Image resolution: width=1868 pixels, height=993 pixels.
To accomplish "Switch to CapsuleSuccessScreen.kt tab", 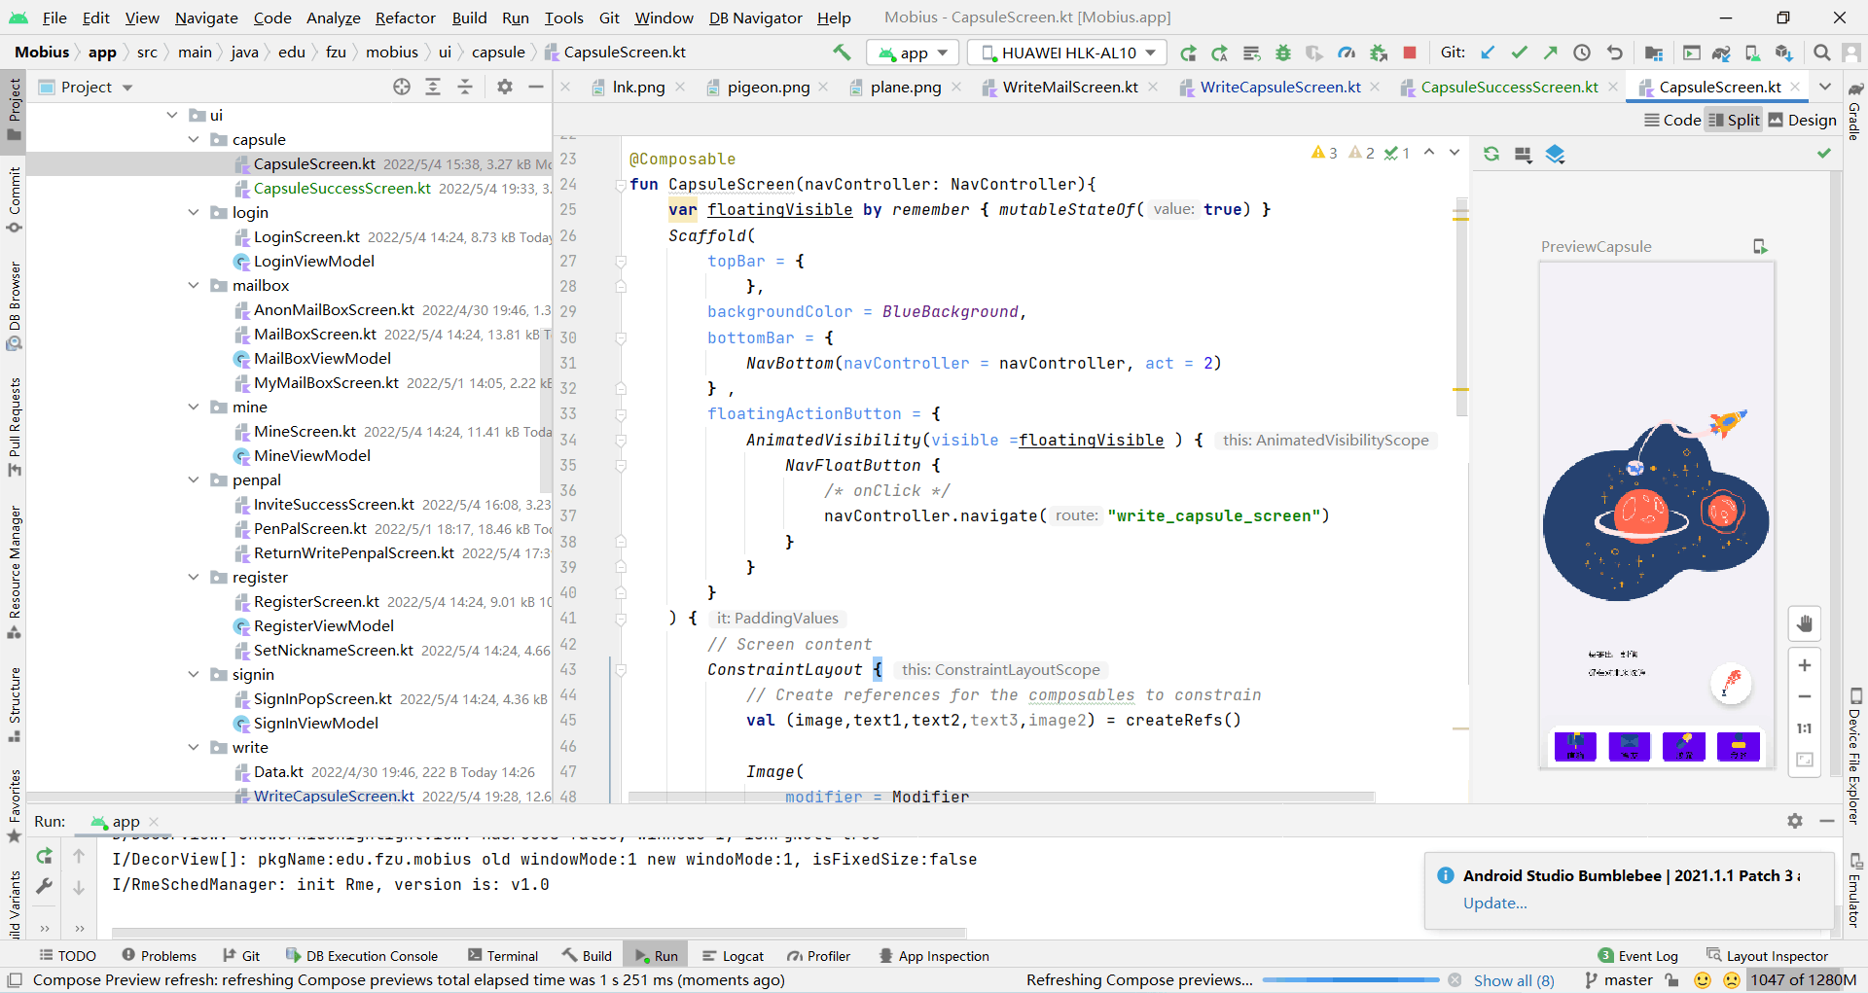I will pyautogui.click(x=1509, y=87).
